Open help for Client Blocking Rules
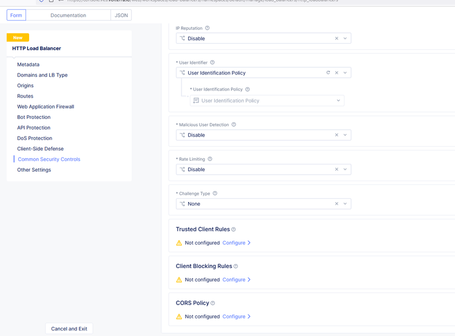The image size is (455, 336). (236, 266)
